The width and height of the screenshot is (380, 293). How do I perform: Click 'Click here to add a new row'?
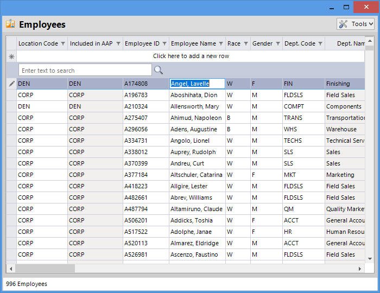tap(191, 56)
